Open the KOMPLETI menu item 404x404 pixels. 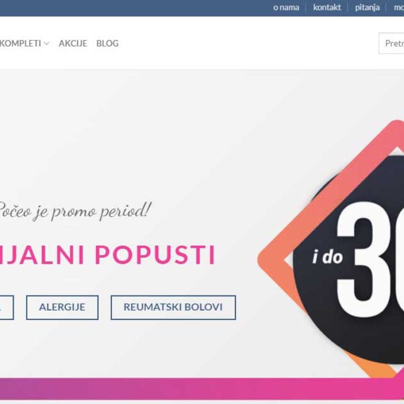click(20, 43)
